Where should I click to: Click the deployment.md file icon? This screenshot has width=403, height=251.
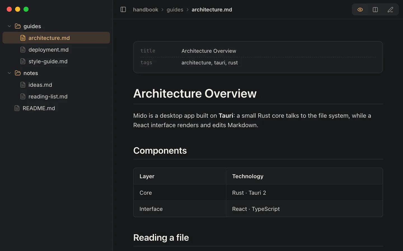[23, 50]
